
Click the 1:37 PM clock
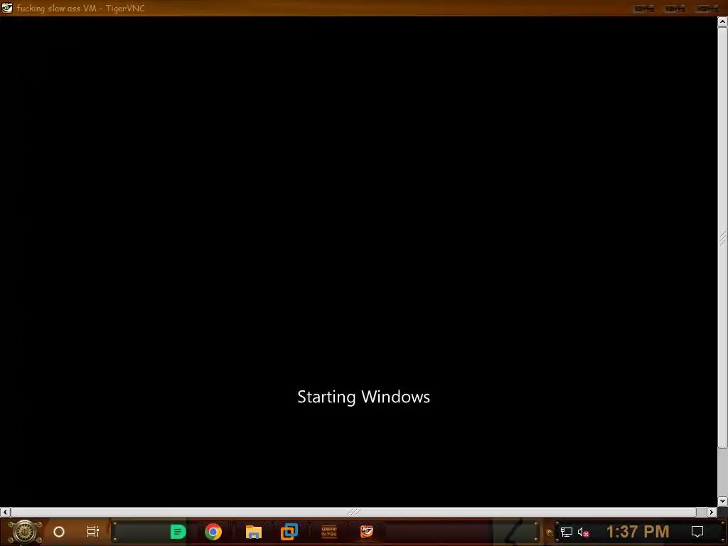pos(638,532)
